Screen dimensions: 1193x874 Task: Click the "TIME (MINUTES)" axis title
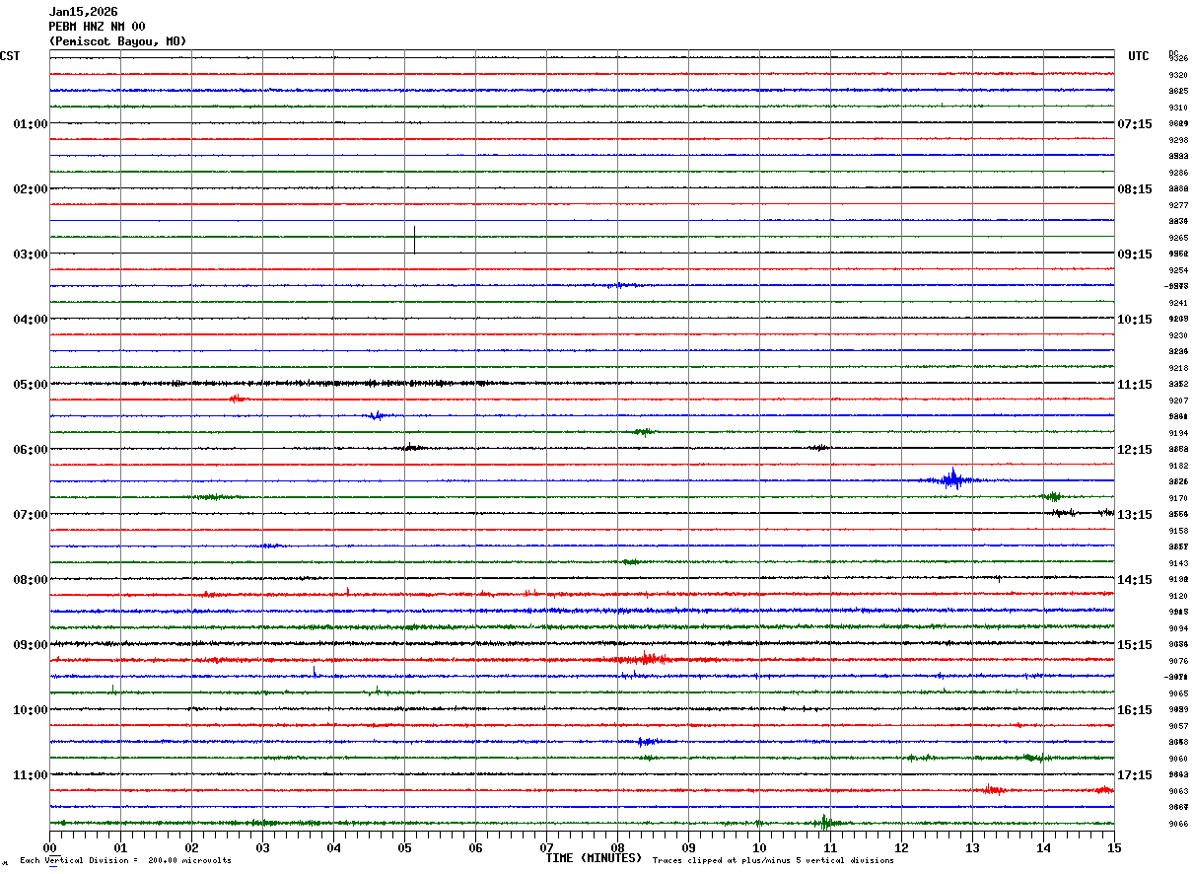594,858
